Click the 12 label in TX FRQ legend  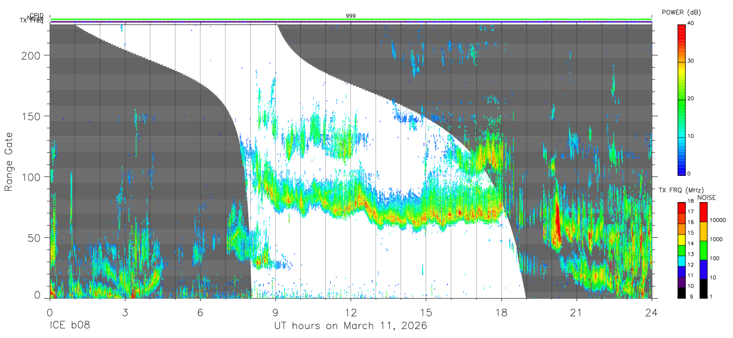tap(691, 265)
